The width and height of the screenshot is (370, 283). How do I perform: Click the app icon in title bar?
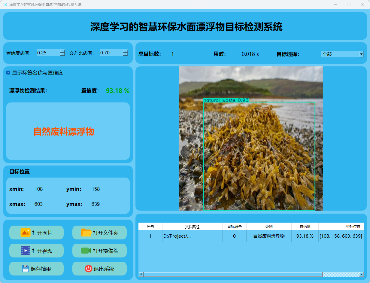click(5, 5)
